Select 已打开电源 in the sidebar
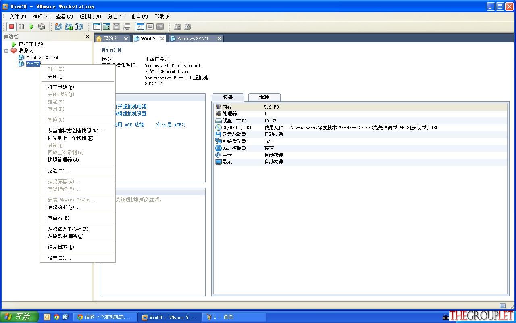The height and width of the screenshot is (323, 516). click(31, 44)
